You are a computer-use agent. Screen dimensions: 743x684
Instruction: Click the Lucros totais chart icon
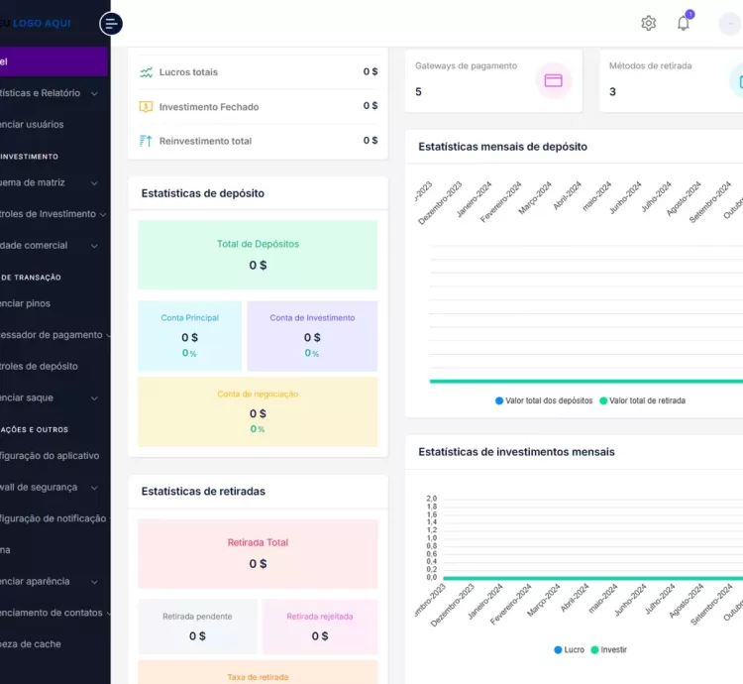pyautogui.click(x=147, y=72)
